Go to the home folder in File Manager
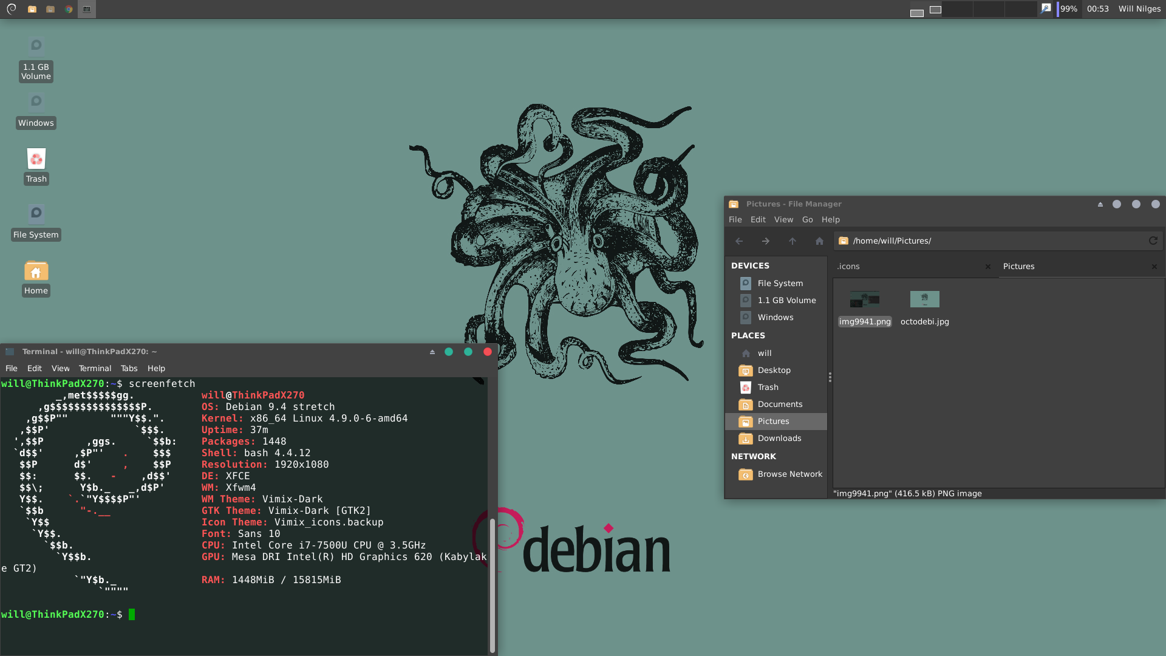This screenshot has height=656, width=1166. tap(819, 241)
